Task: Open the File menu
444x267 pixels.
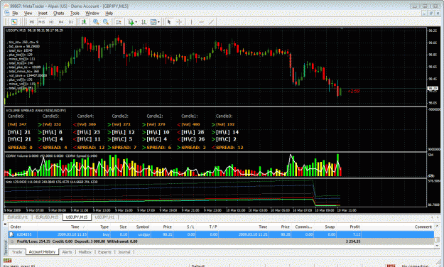Action: coord(15,13)
